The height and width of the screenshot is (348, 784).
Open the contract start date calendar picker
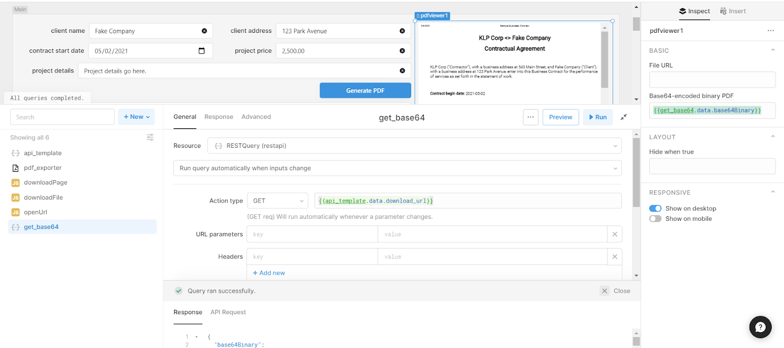click(201, 51)
